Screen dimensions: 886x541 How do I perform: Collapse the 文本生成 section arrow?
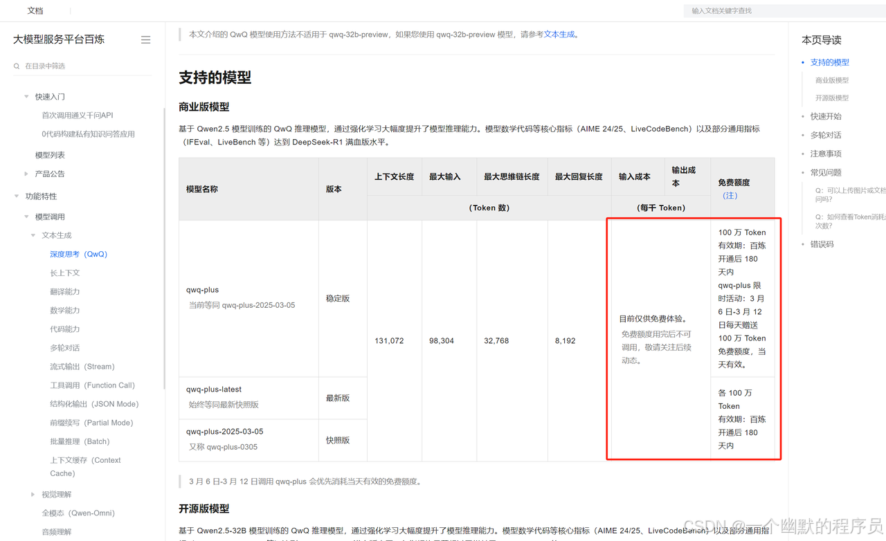(x=33, y=235)
